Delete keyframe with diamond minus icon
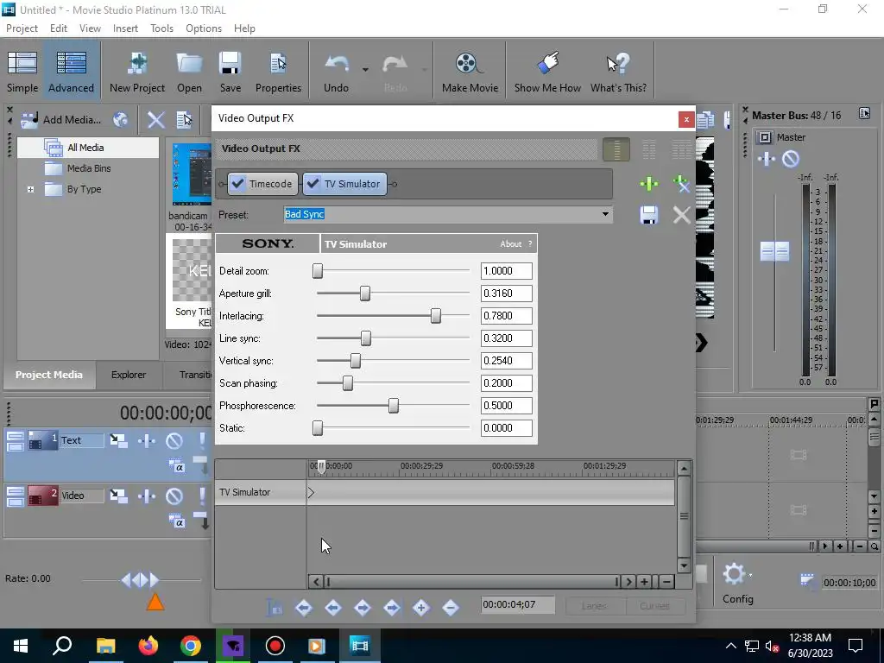This screenshot has width=884, height=663. click(x=451, y=608)
